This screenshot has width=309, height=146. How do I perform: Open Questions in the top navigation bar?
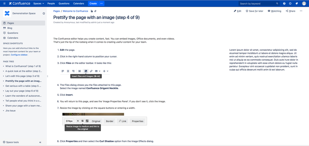64,3
